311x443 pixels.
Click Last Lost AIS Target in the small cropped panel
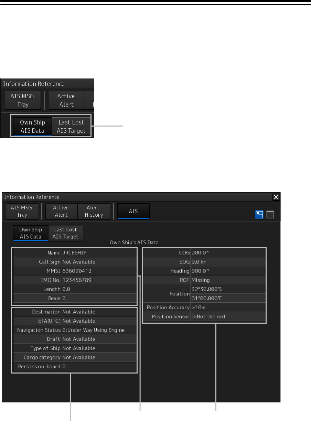[71, 126]
